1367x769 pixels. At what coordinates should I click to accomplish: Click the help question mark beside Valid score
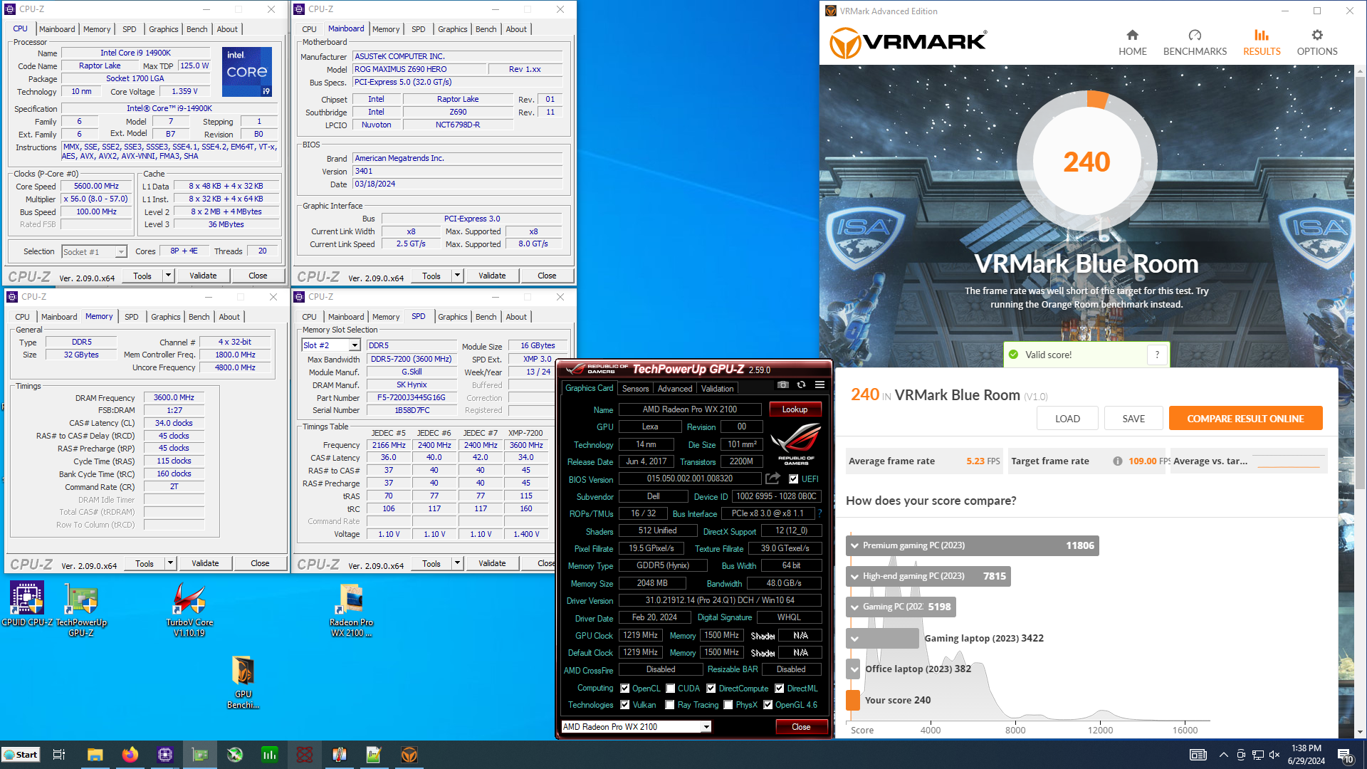coord(1157,355)
